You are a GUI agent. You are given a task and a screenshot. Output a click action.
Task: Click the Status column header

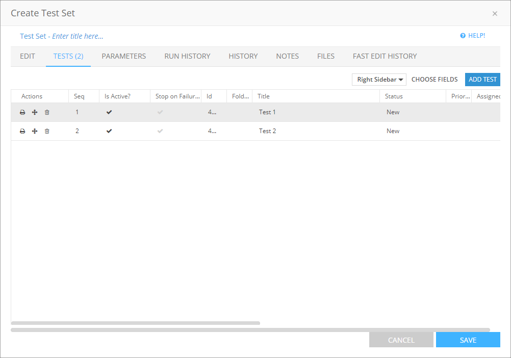pyautogui.click(x=394, y=96)
